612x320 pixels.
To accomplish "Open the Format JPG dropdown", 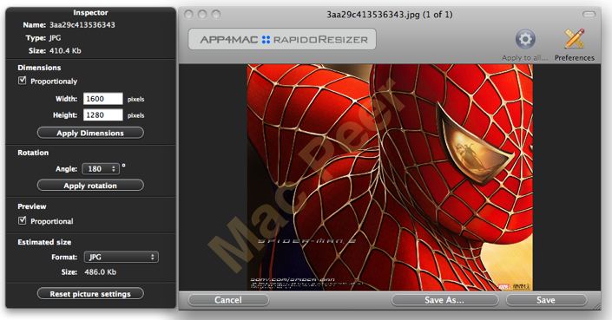I will (121, 257).
